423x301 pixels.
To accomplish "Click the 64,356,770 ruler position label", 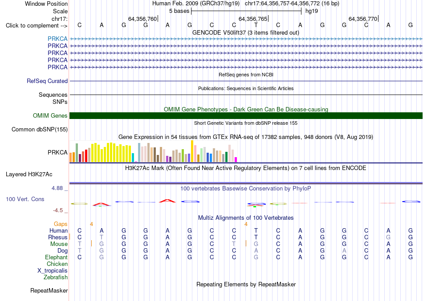I will (x=363, y=19).
